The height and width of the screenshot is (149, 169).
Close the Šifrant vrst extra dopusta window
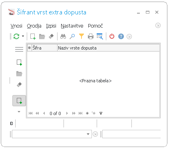157,12
